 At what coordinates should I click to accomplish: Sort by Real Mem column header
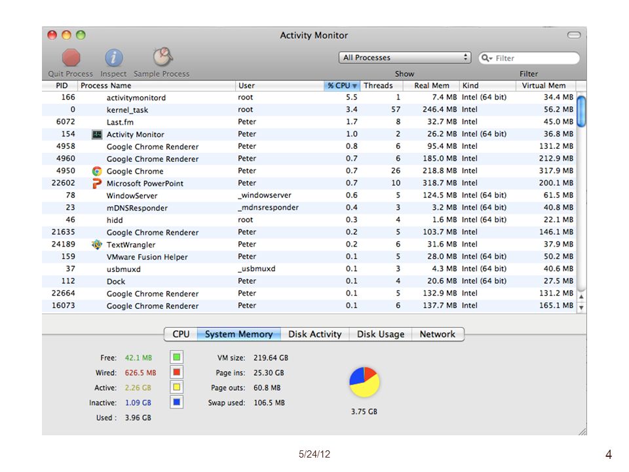tap(431, 85)
